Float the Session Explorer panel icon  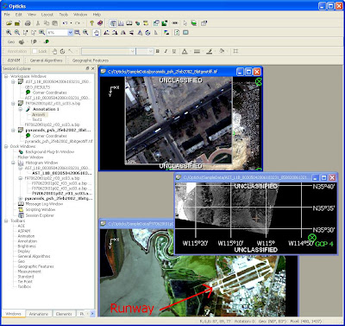pos(87,68)
